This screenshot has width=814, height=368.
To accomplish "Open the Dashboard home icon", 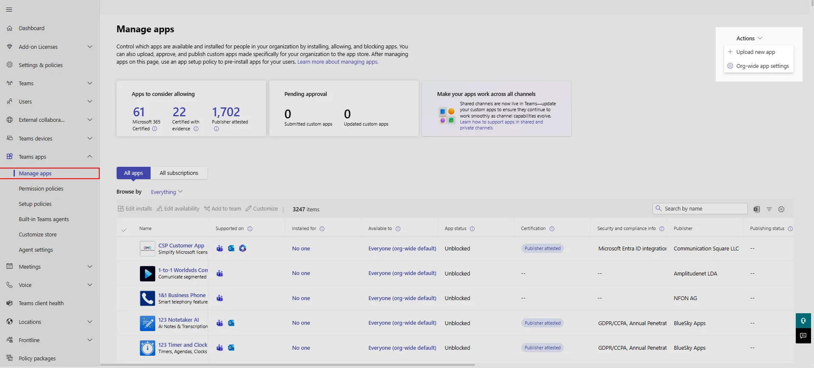I will coord(10,28).
